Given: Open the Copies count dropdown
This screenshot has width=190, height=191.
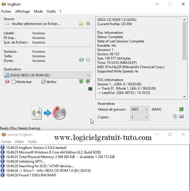Looking at the screenshot, I should click(140, 117).
